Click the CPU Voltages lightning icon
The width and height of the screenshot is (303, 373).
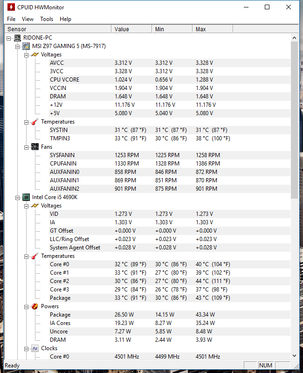[34, 206]
